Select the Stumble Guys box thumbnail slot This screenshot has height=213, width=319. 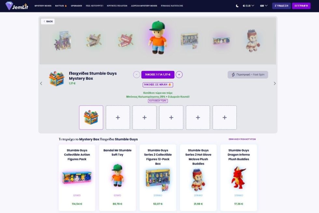pos(91,118)
